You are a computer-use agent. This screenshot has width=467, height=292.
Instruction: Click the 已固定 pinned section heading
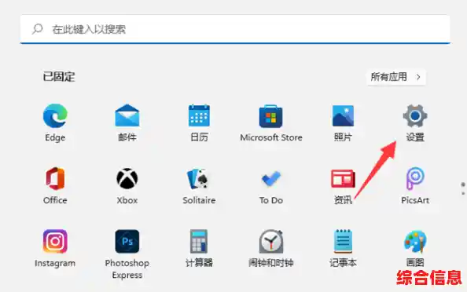coord(59,77)
